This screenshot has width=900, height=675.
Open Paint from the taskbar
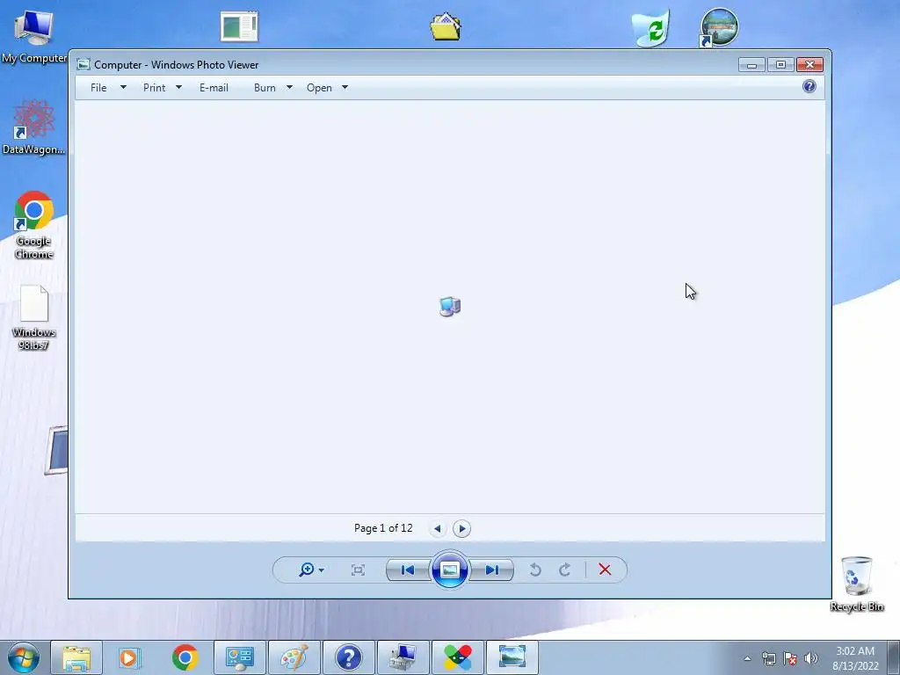(x=294, y=657)
